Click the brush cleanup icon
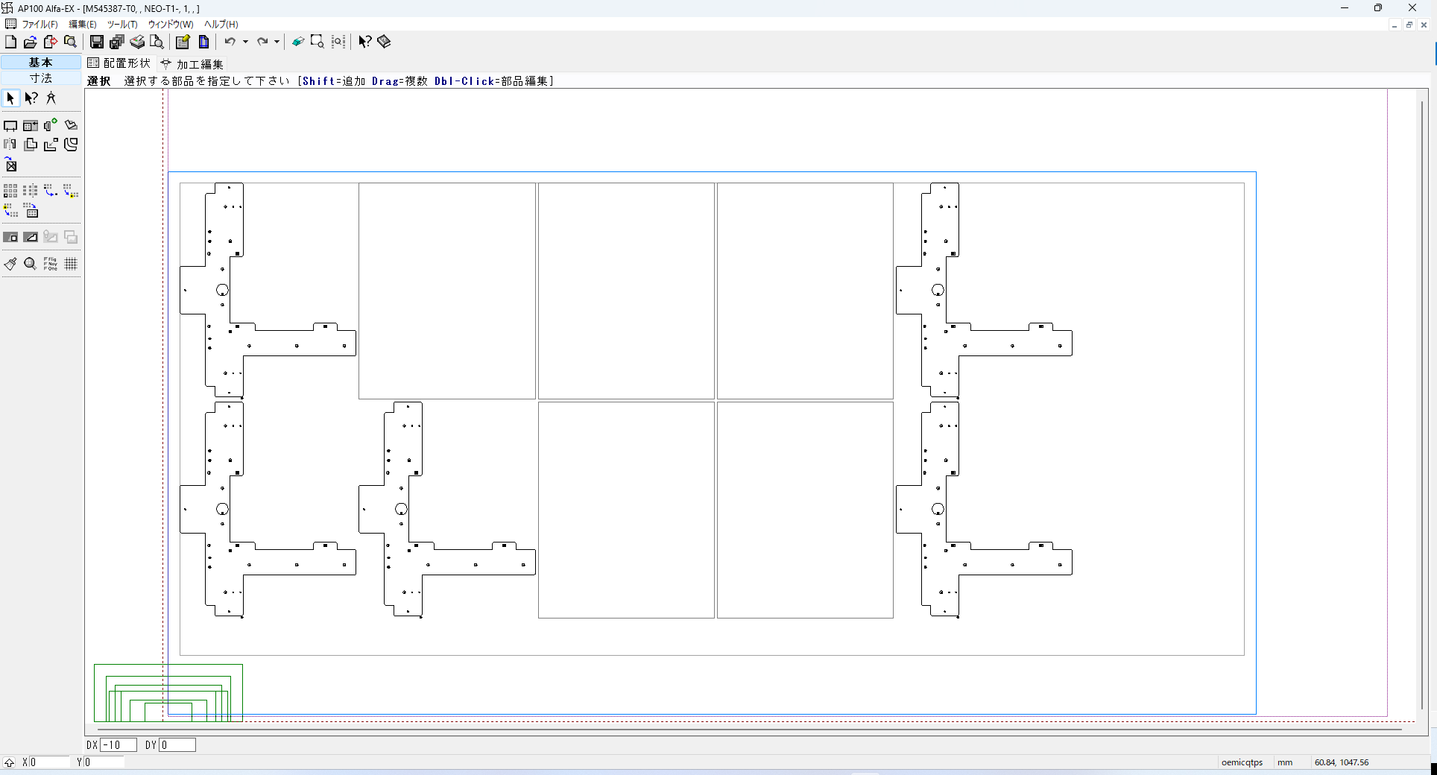This screenshot has width=1437, height=775. point(10,264)
